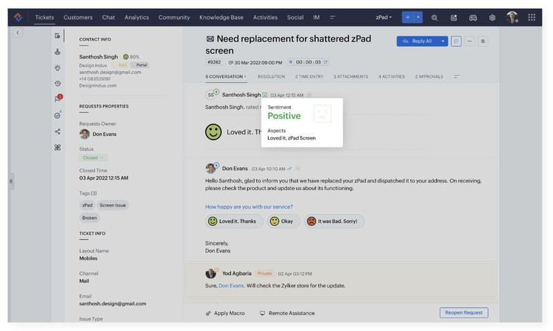Click the Screen Issue tag
The width and height of the screenshot is (553, 331).
tap(113, 205)
